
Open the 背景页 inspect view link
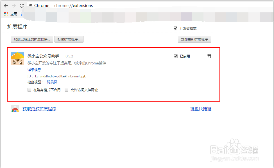point(52,82)
